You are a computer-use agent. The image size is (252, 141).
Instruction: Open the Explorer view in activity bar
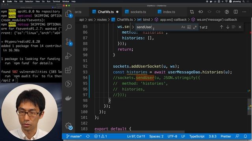69,13
